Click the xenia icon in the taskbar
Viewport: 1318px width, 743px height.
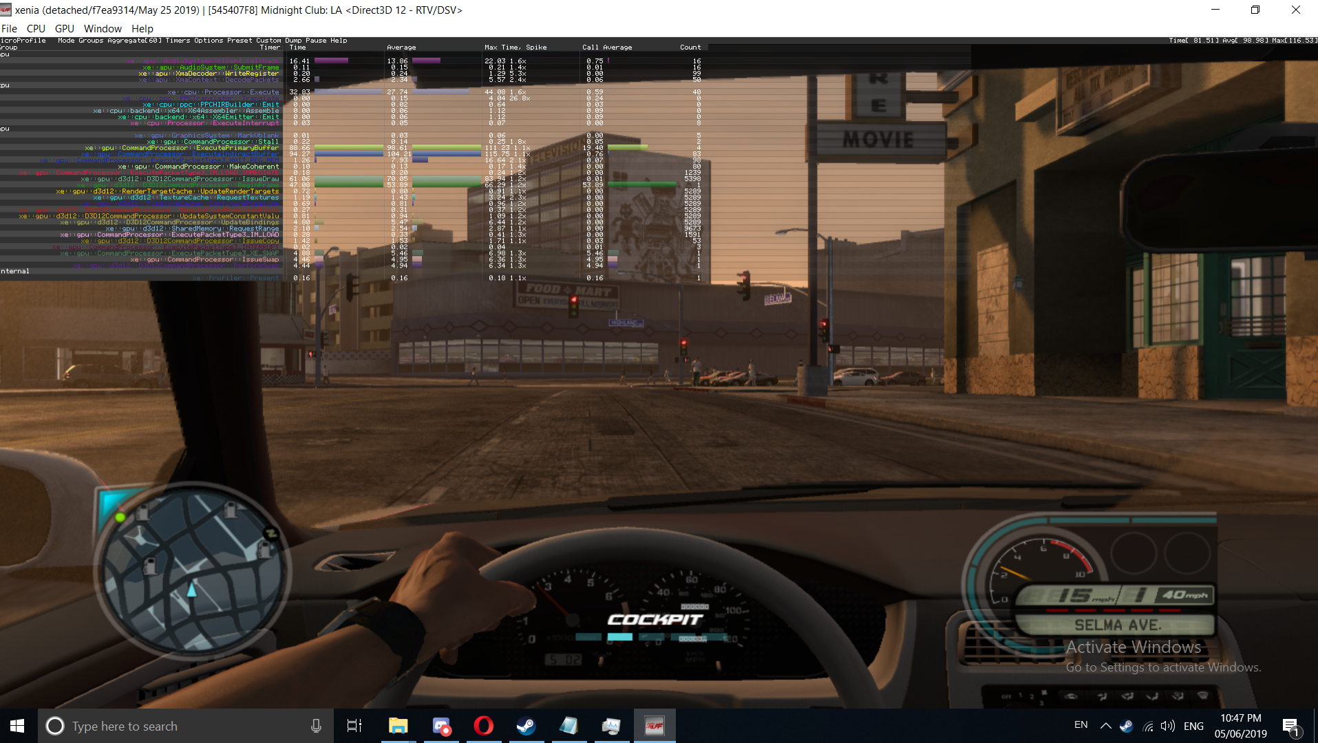[655, 726]
